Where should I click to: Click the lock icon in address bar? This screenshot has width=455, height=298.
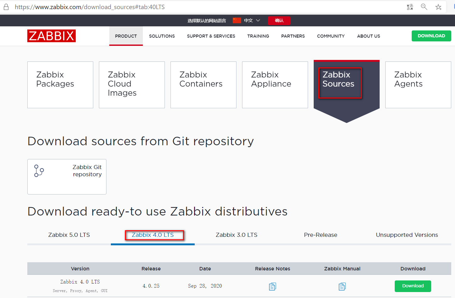[6, 7]
